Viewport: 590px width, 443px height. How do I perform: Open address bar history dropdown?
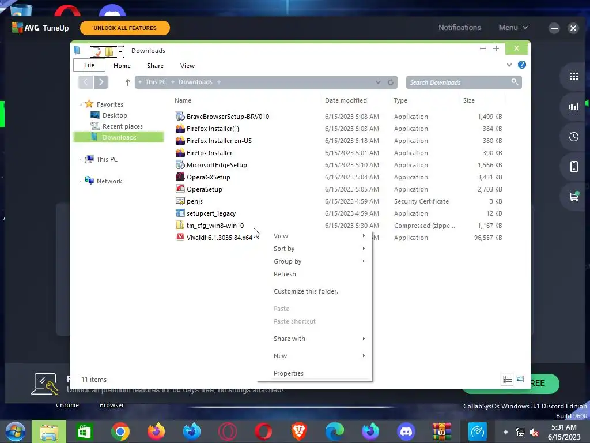pos(378,82)
